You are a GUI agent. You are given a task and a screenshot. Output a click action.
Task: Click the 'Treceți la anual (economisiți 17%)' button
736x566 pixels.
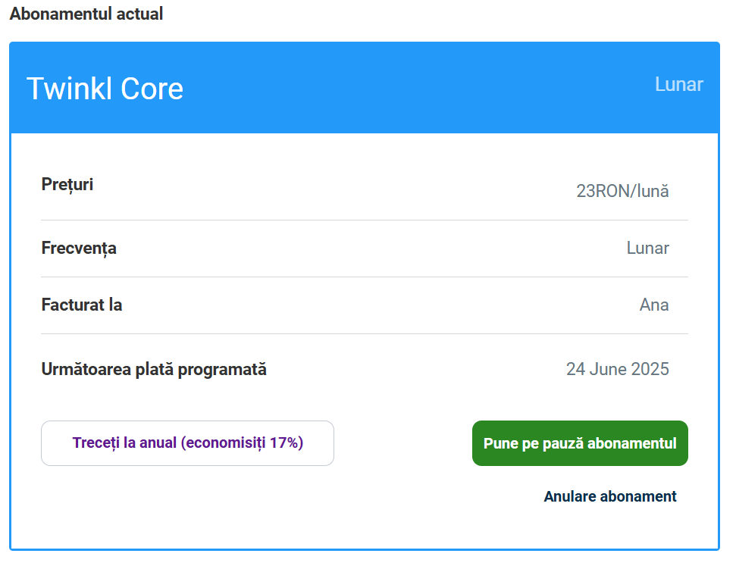[x=187, y=443]
